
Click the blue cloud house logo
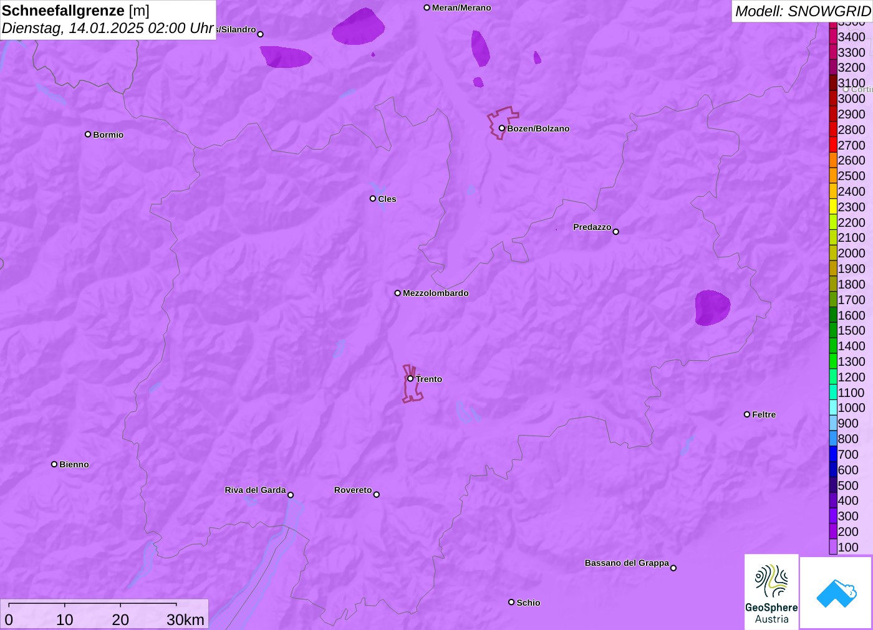point(836,593)
